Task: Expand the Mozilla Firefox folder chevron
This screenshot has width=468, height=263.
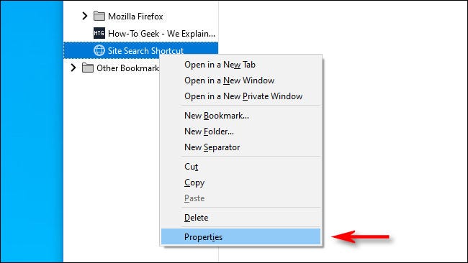Action: (85, 16)
